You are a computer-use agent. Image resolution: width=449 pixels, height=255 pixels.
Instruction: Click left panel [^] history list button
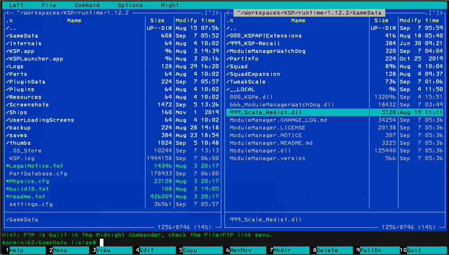coord(210,13)
